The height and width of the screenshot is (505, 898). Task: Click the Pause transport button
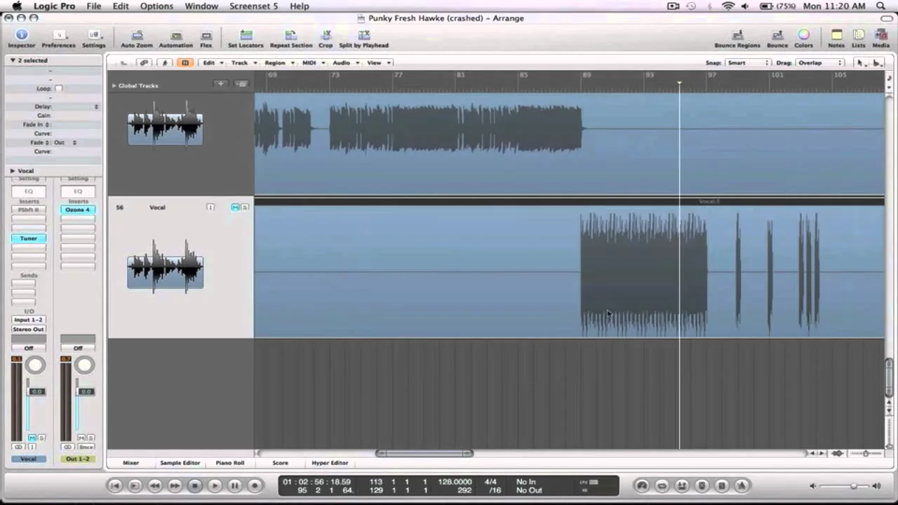click(x=235, y=485)
